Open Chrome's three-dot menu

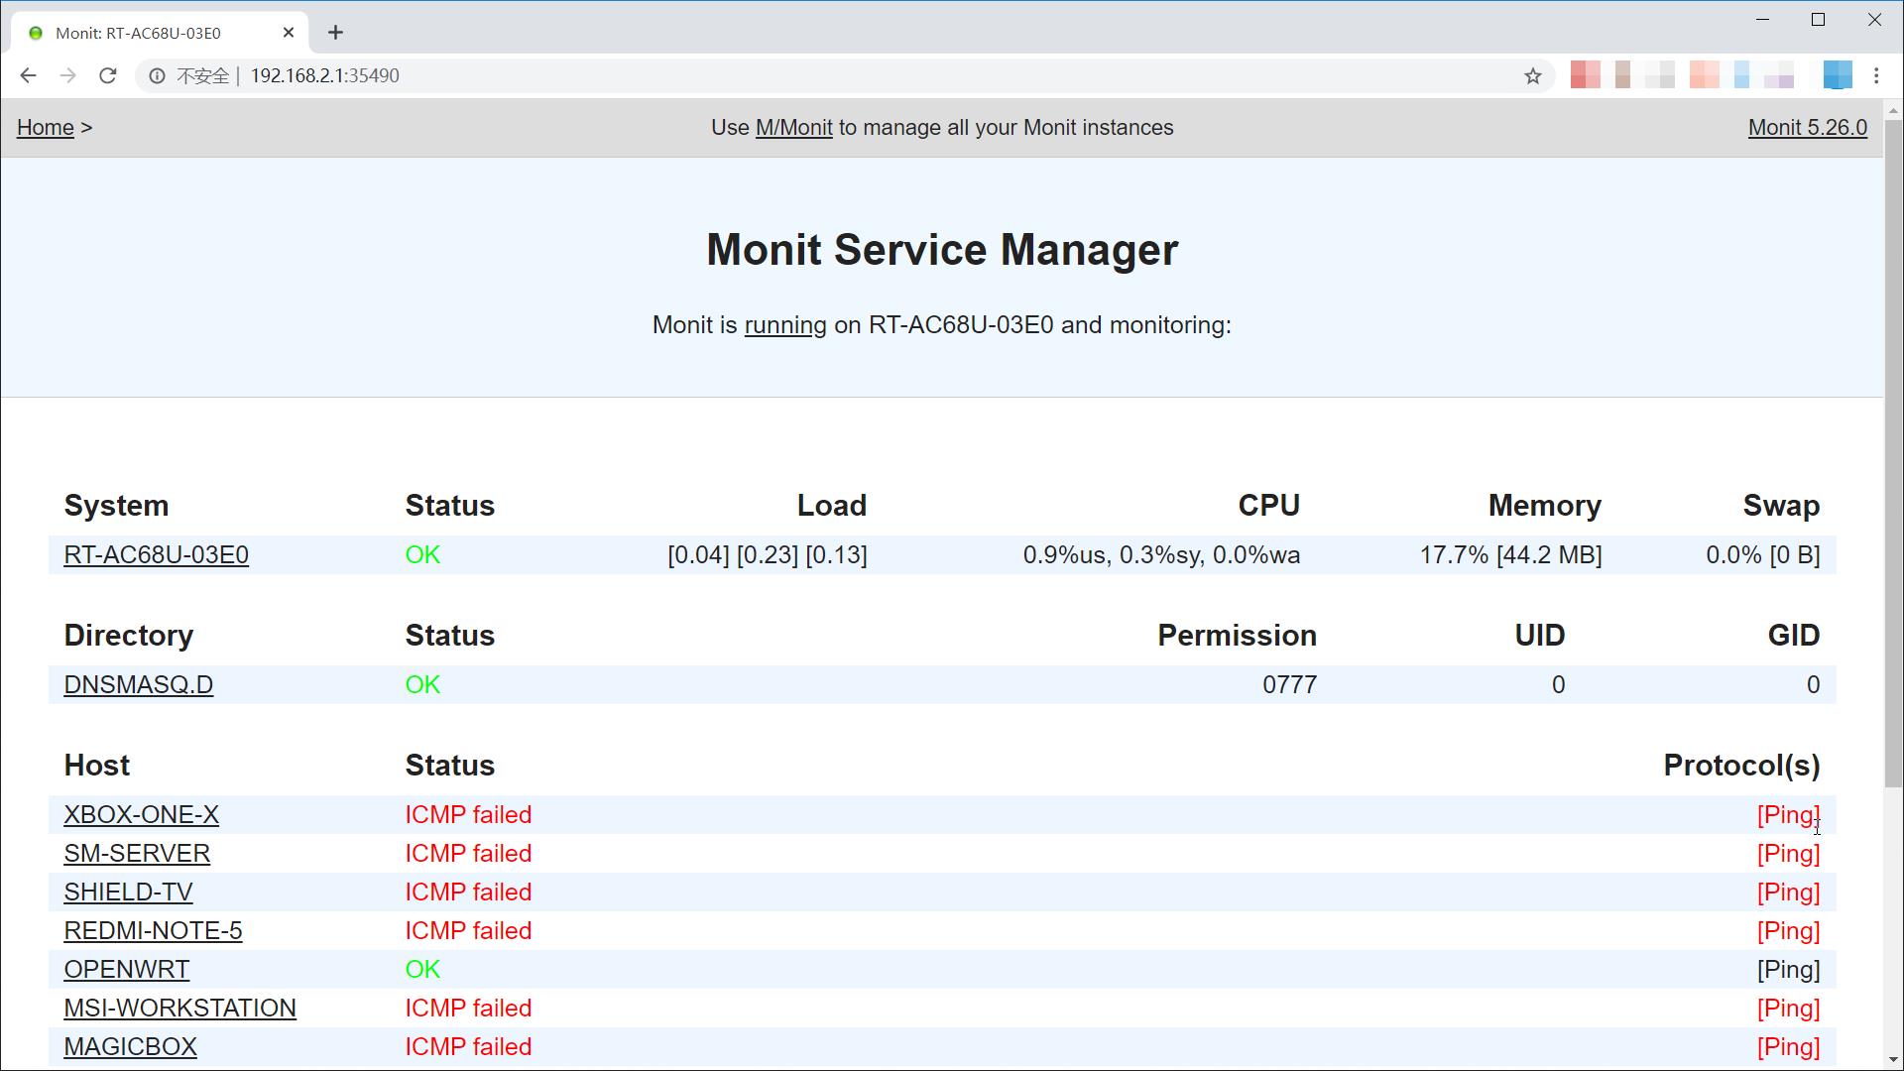1876,75
